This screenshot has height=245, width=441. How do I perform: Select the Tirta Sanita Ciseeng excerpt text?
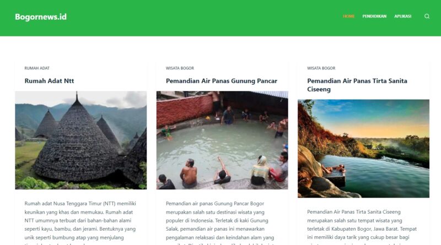pos(362,227)
